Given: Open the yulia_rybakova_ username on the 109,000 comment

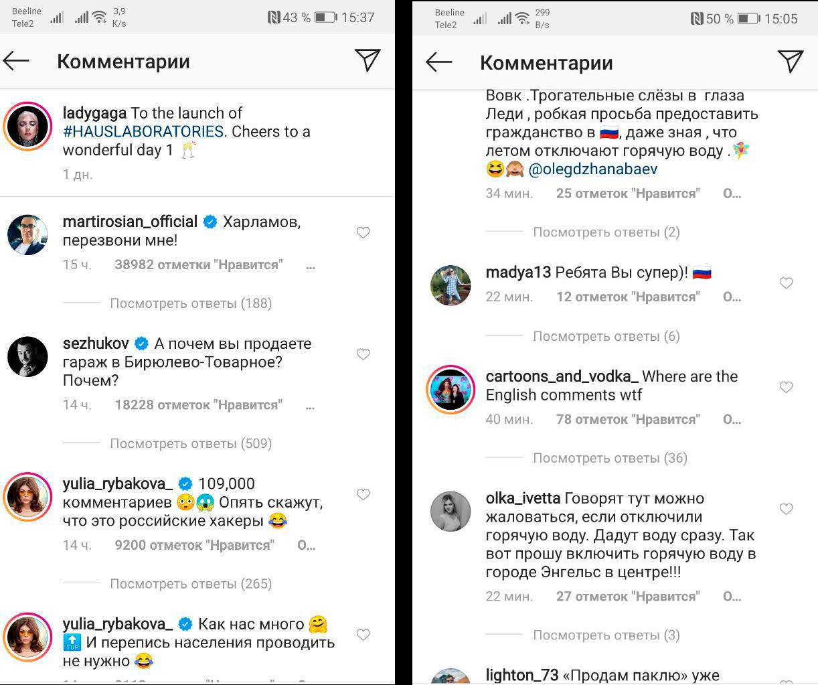Looking at the screenshot, I should (x=118, y=483).
